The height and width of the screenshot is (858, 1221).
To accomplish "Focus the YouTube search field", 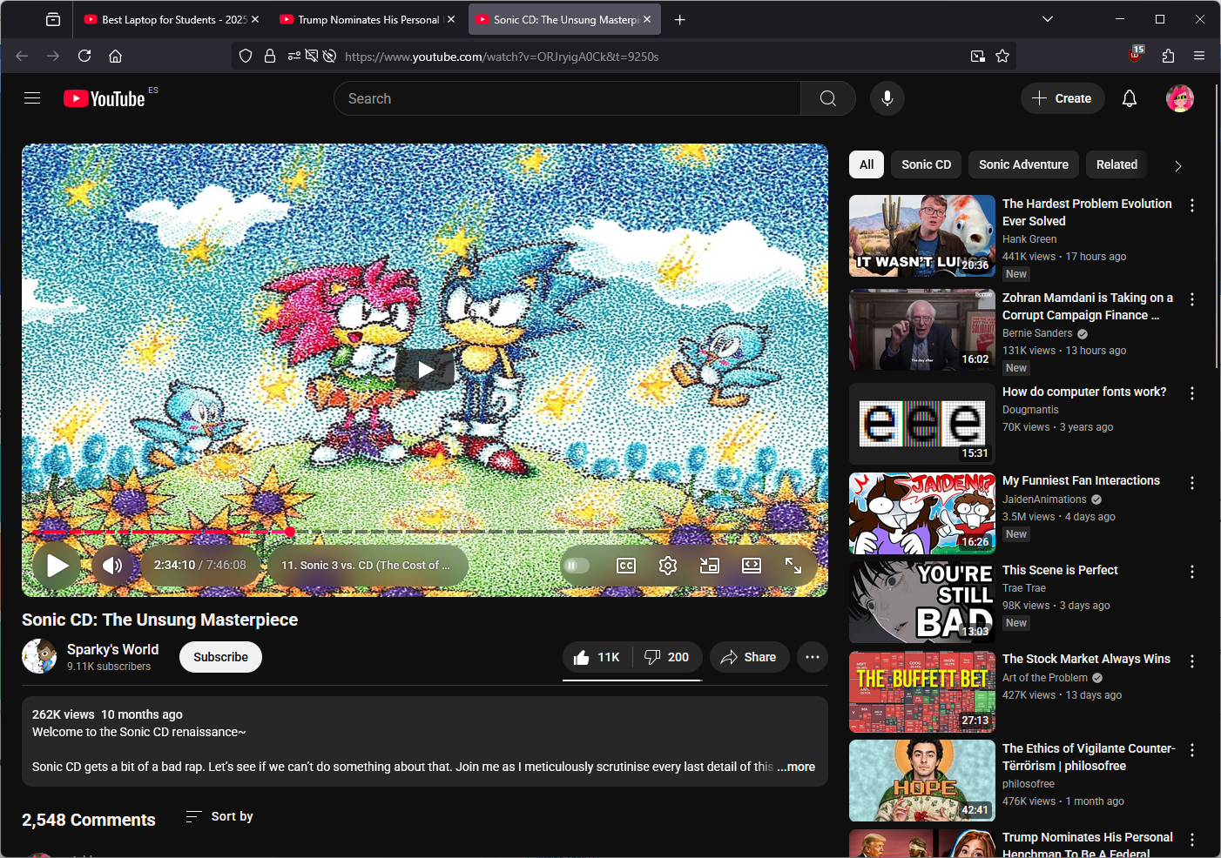I will pyautogui.click(x=567, y=98).
